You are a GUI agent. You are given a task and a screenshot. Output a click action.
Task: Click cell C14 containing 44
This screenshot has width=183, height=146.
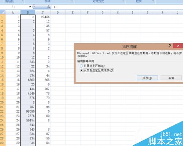tap(43, 75)
